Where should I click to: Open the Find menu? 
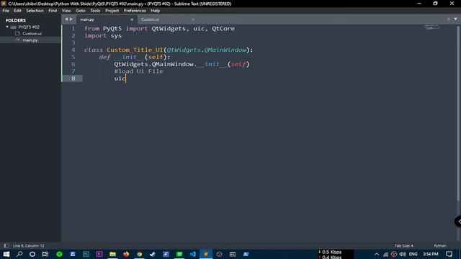(53, 11)
